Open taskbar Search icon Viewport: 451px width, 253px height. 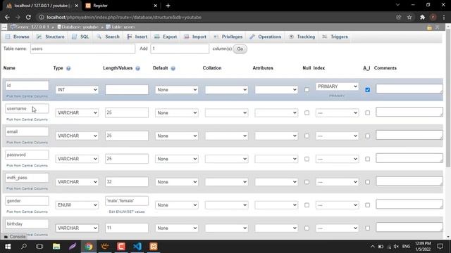click(x=24, y=247)
